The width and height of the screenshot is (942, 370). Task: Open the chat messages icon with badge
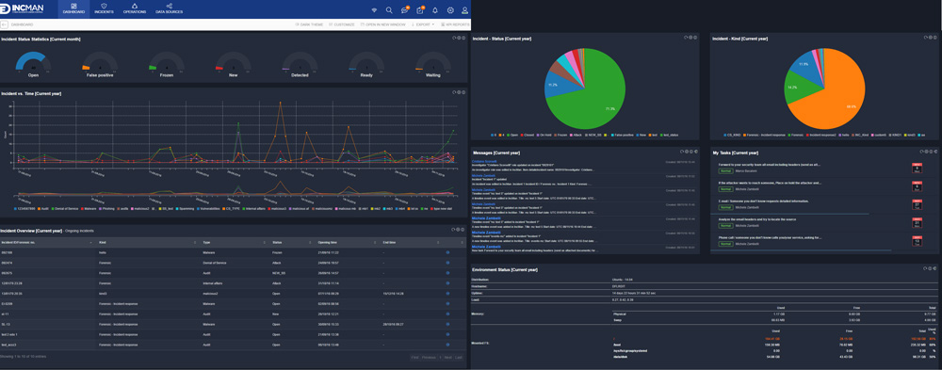click(x=405, y=10)
